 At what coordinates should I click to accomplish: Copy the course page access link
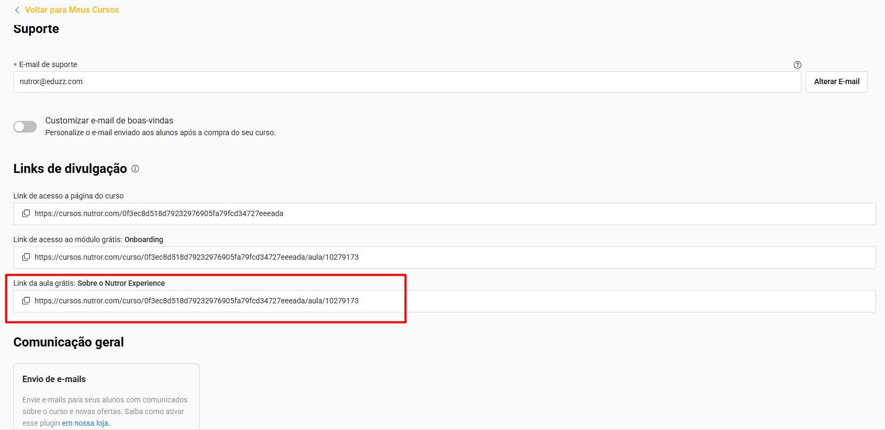point(26,213)
